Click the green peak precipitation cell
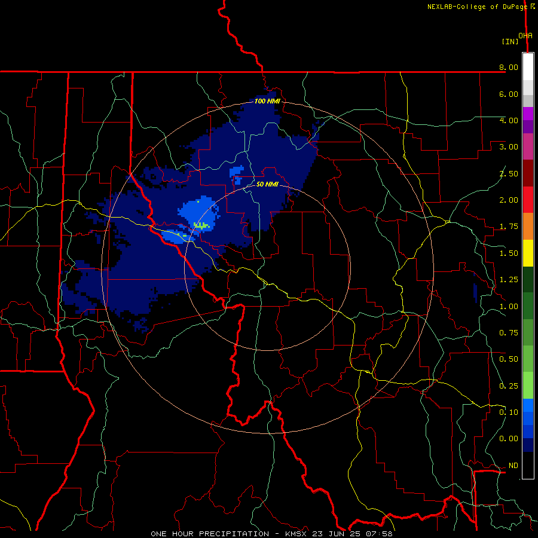Image resolution: width=538 pixels, height=538 pixels. click(201, 225)
